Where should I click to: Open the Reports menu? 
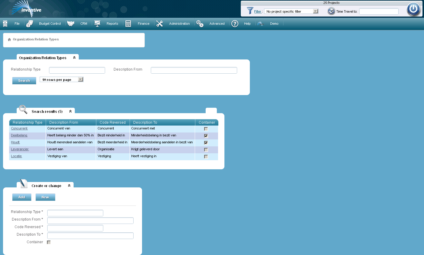coord(112,24)
